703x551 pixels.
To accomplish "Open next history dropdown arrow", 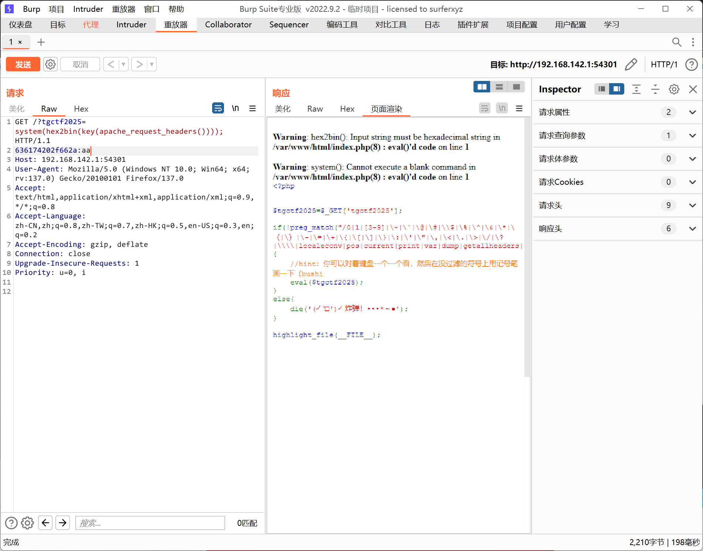I will coord(152,64).
